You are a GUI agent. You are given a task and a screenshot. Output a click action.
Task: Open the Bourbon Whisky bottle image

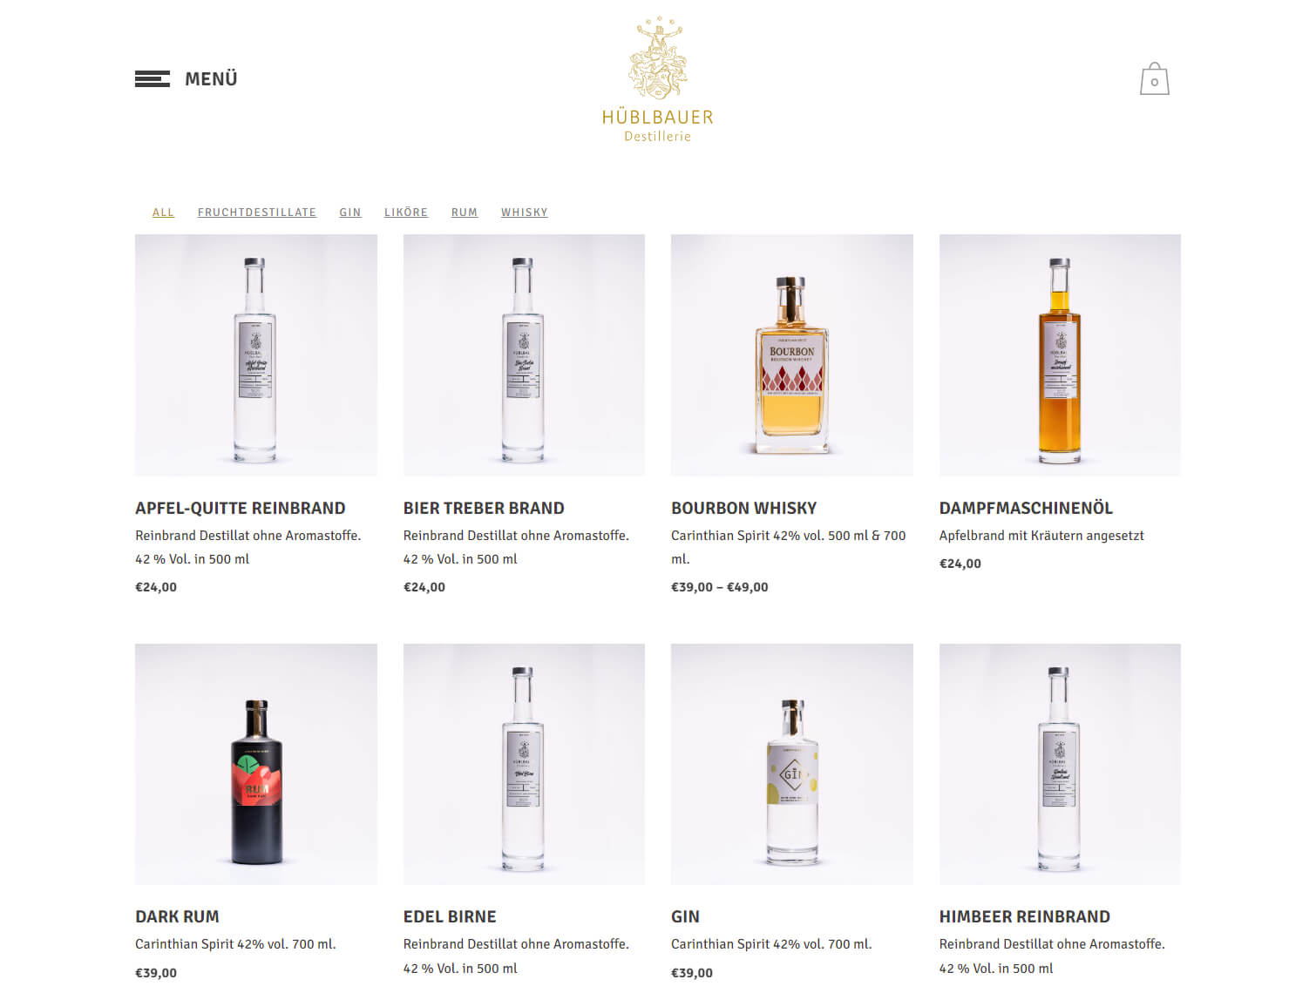click(792, 355)
